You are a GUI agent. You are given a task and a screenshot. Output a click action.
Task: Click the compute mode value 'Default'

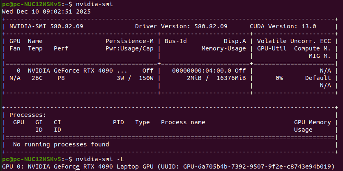[318, 78]
